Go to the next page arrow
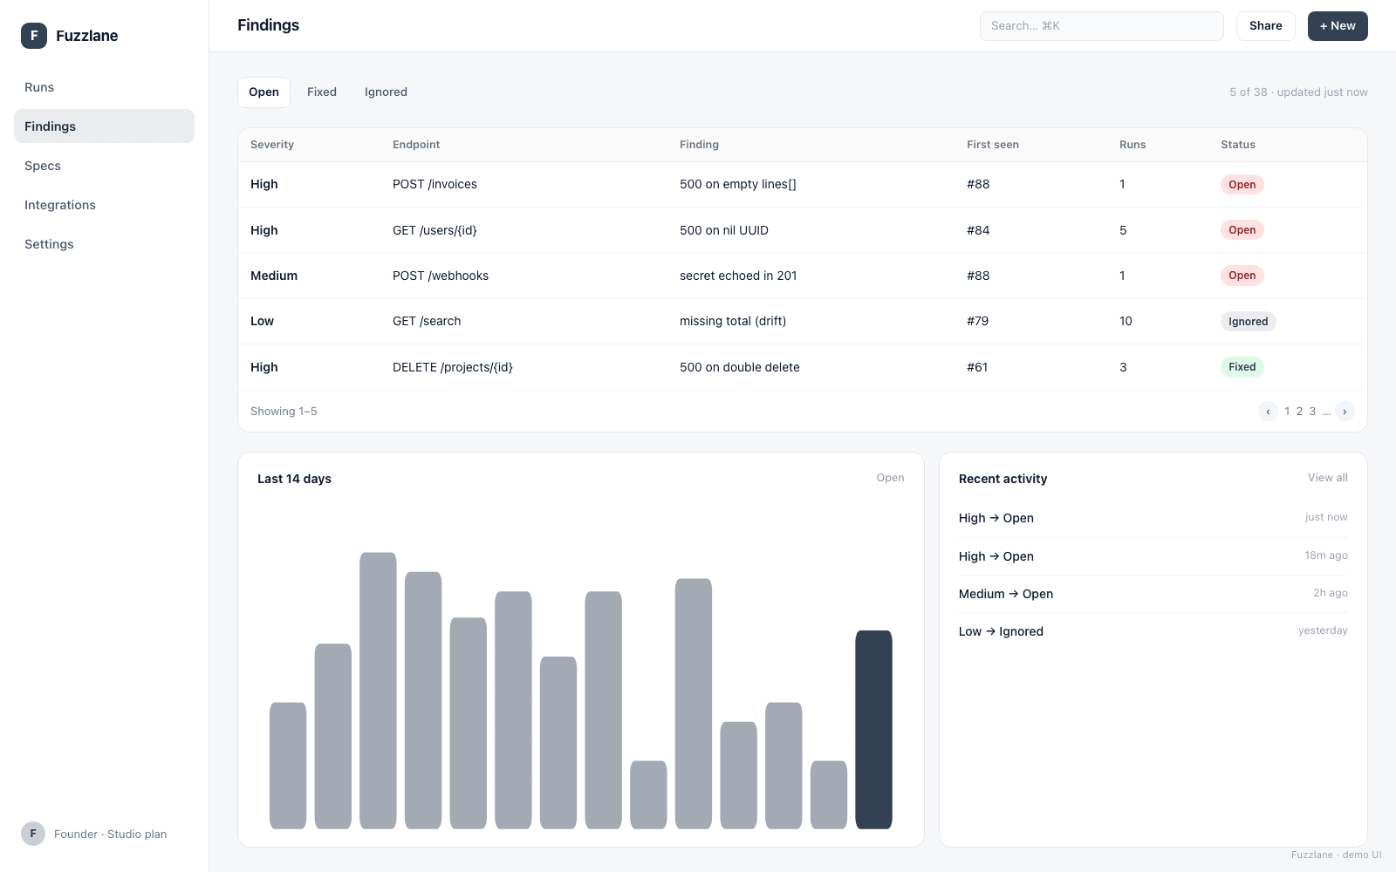The height and width of the screenshot is (872, 1396). coord(1345,412)
